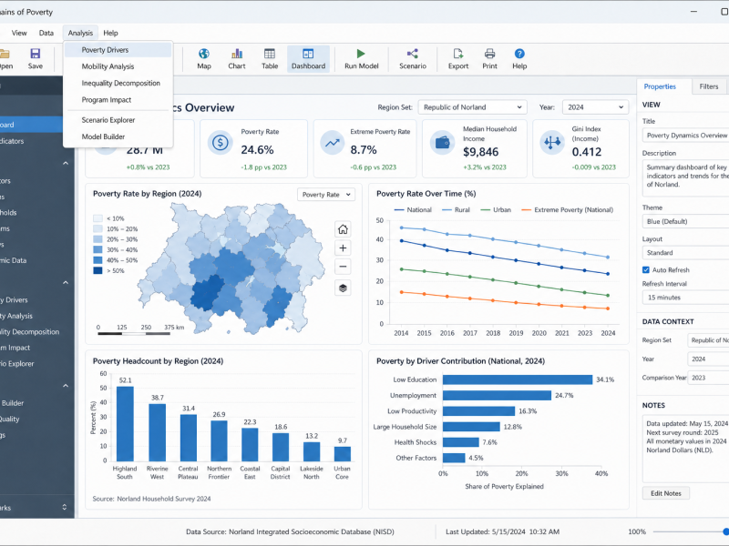Image resolution: width=729 pixels, height=546 pixels.
Task: Click the darkest >50% legend swatch
Action: [98, 270]
